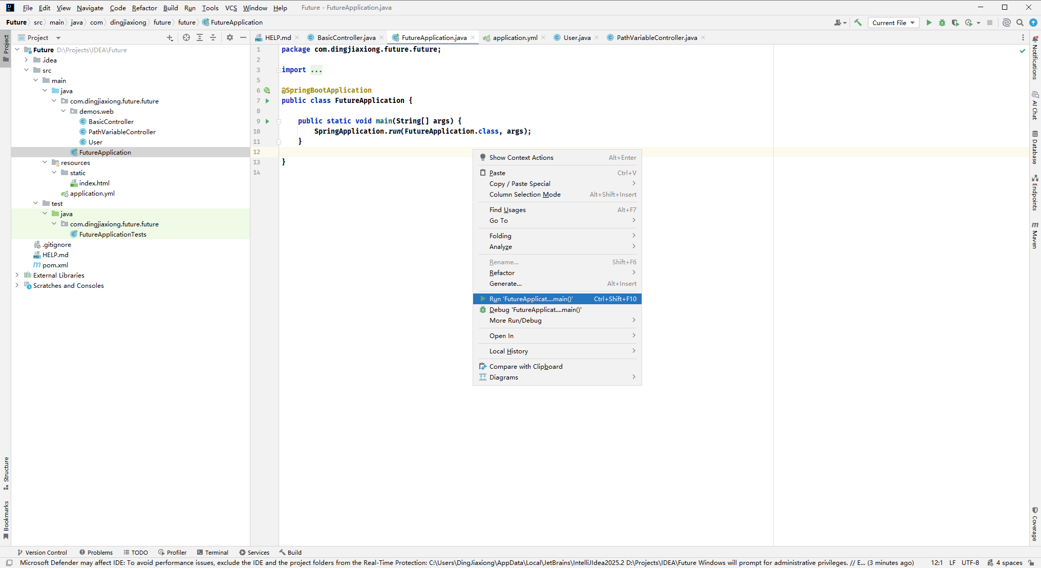Hide the Project panel with minus icon
This screenshot has width=1041, height=568.
[x=243, y=37]
